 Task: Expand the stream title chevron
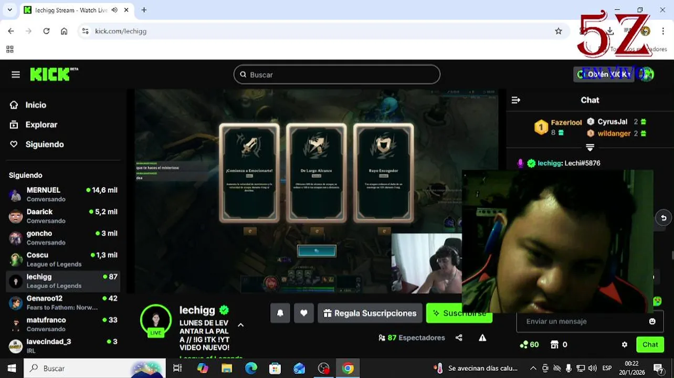tap(240, 325)
